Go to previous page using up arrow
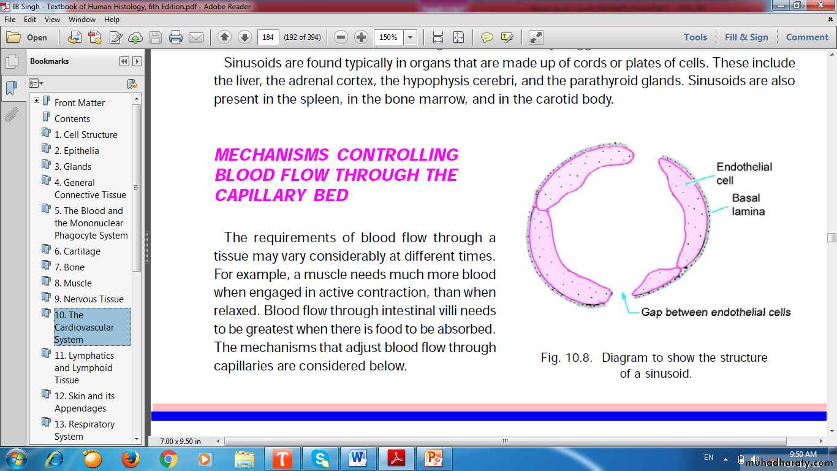 click(x=224, y=37)
